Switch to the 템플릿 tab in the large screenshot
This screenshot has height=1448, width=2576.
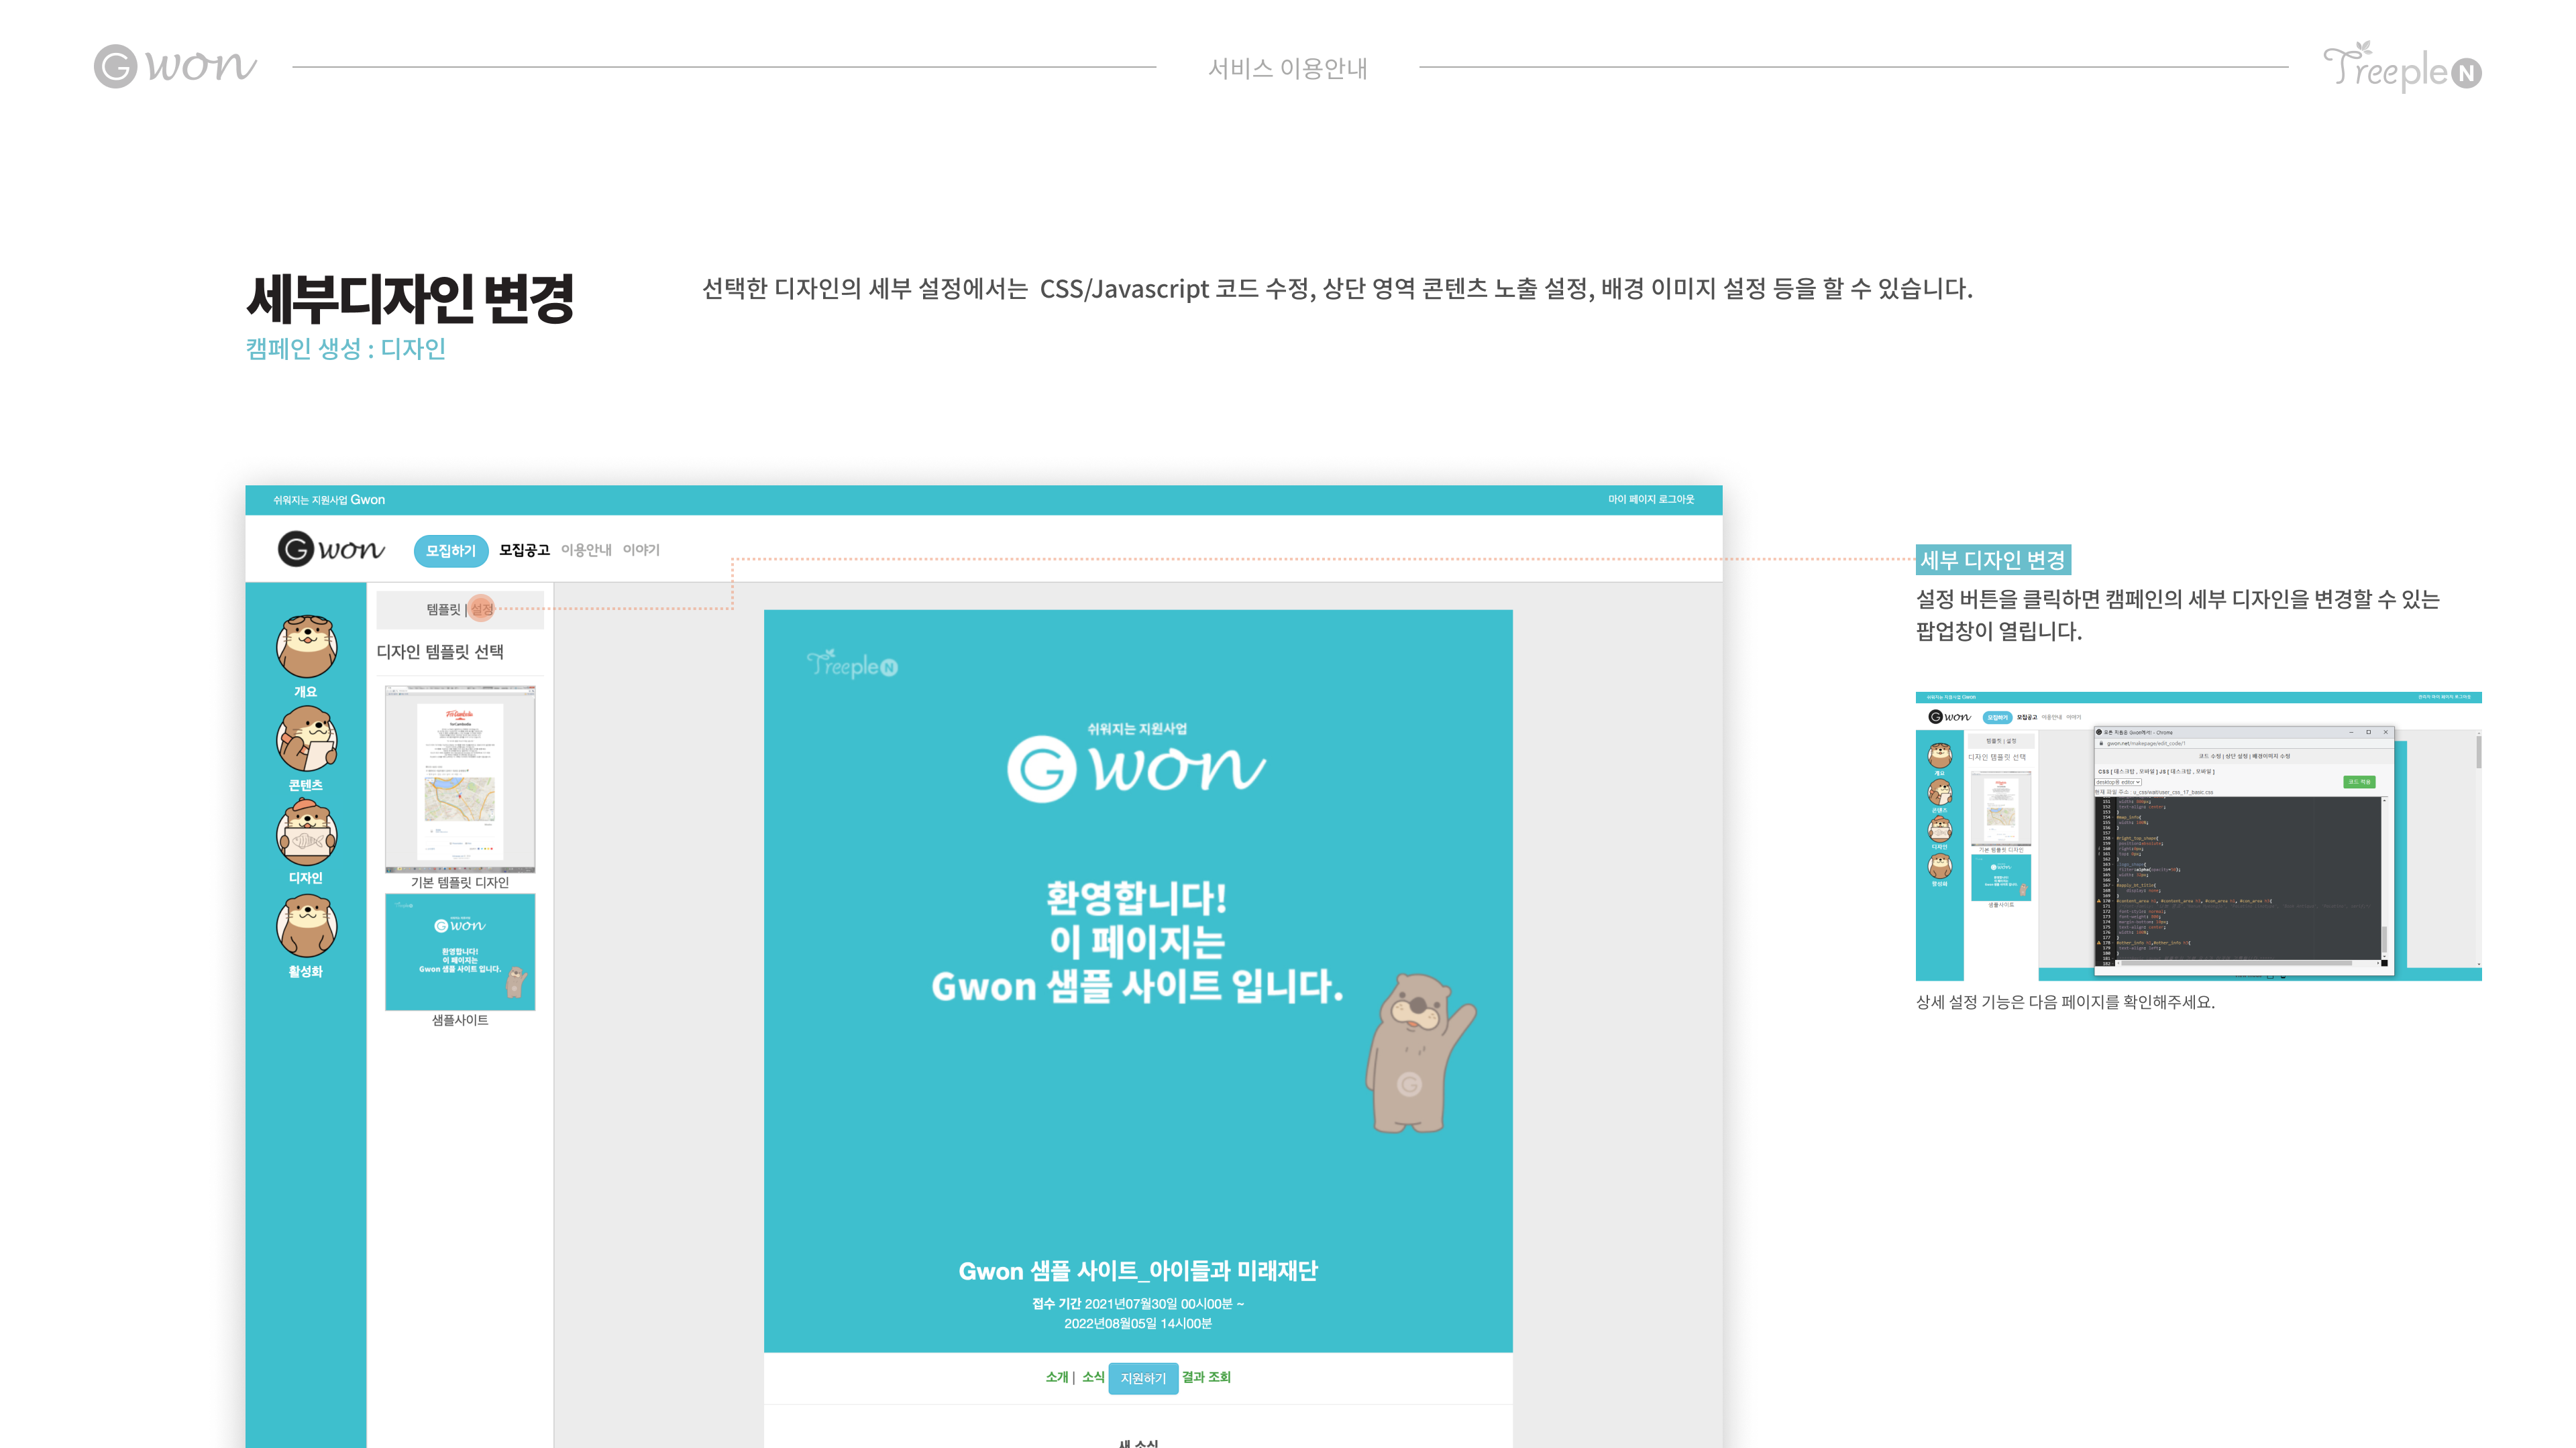[443, 609]
